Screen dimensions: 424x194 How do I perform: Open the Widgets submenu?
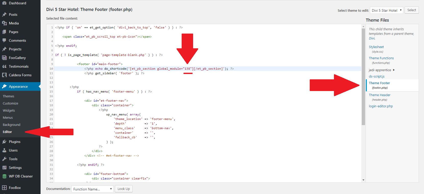point(9,110)
